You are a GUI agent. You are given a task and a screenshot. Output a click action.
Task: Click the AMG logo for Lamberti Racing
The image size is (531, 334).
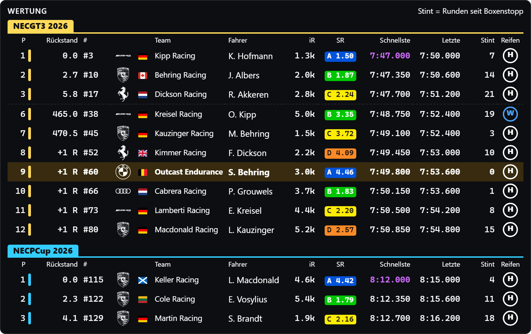123,210
